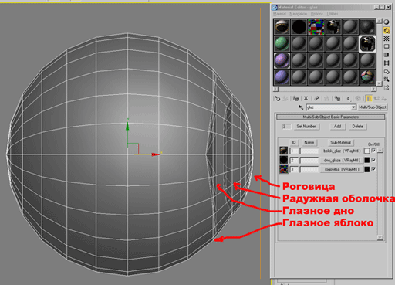The width and height of the screenshot is (395, 285).
Task: Click the name field for sub-material ID 2
Action: coord(309,160)
